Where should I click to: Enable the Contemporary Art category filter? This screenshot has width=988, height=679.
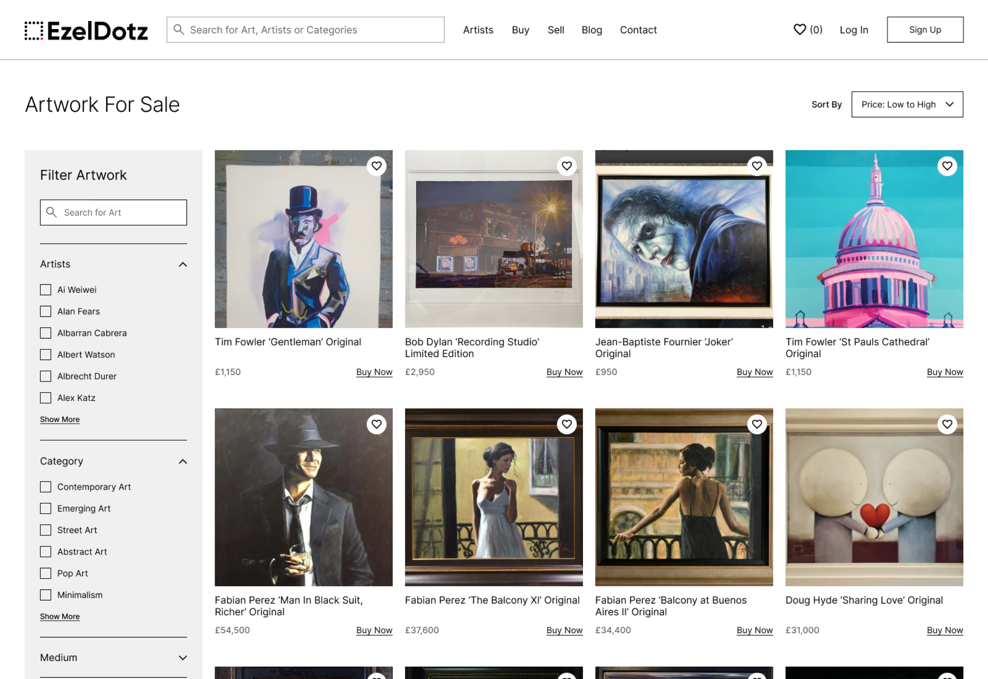(45, 487)
